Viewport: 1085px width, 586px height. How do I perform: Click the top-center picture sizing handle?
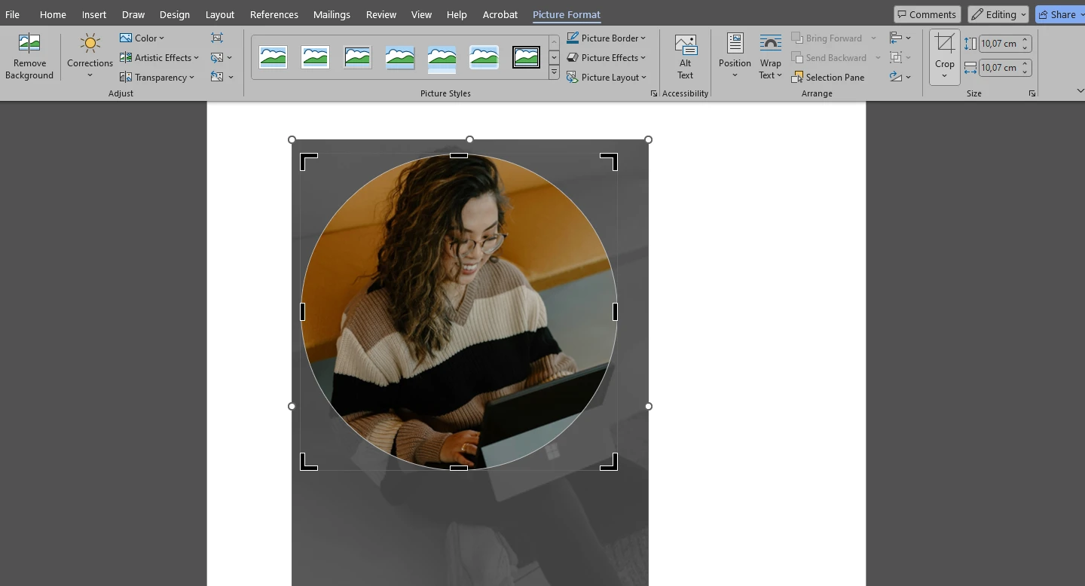coord(470,139)
